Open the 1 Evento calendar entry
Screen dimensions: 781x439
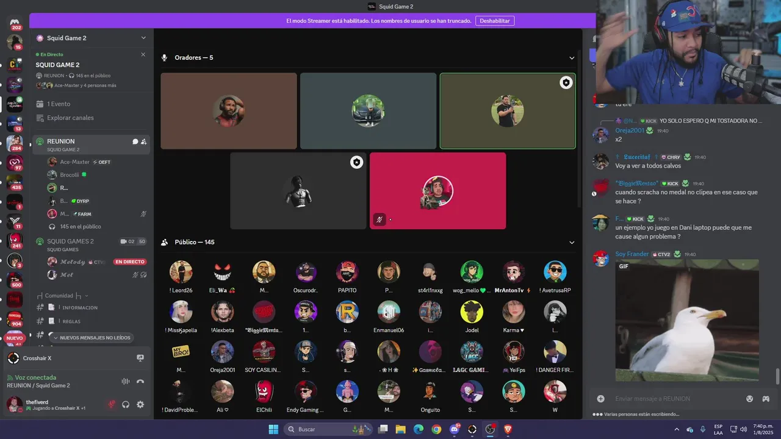[58, 104]
